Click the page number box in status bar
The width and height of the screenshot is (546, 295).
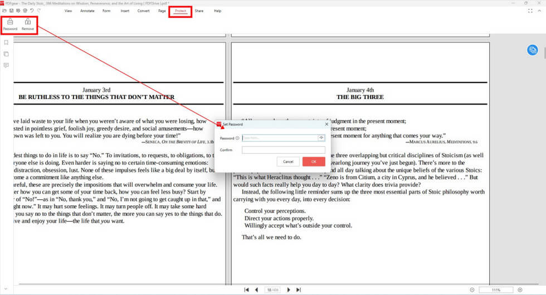click(272, 290)
